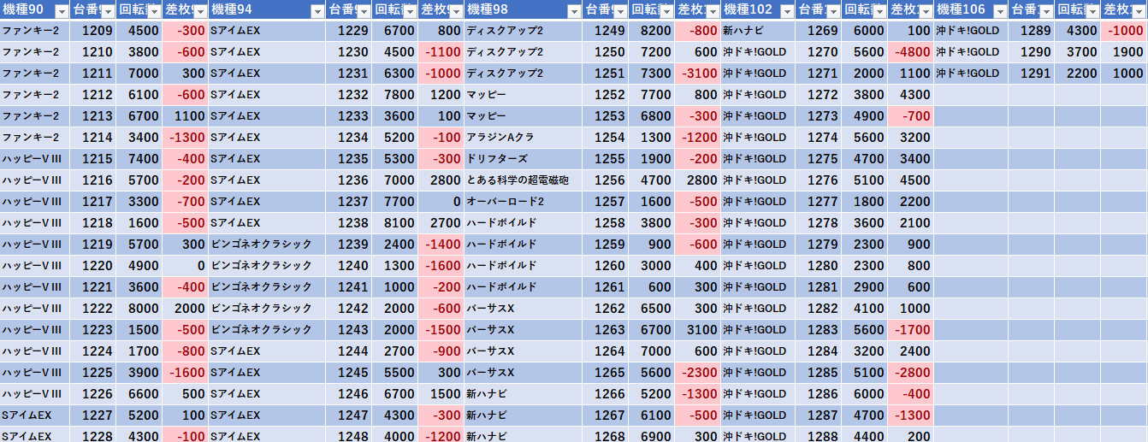Select machine number cell 1256

[606, 180]
